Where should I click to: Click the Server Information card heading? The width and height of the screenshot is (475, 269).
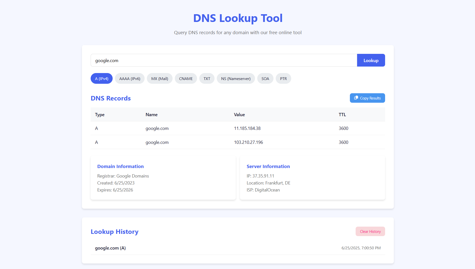tap(268, 166)
